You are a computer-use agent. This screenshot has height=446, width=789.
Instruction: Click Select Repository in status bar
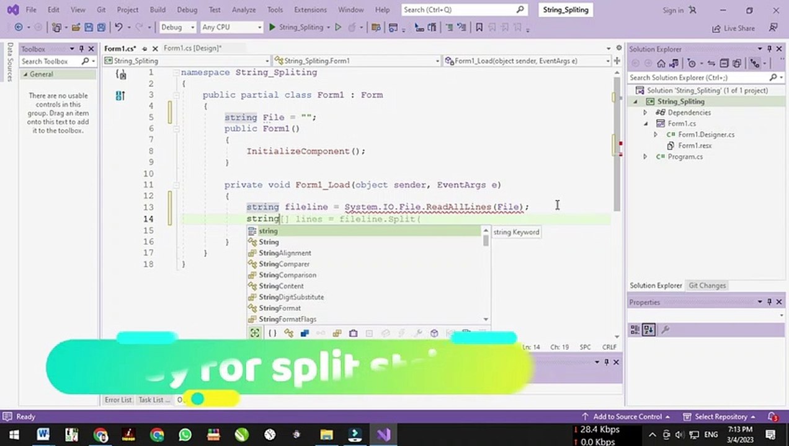click(720, 417)
